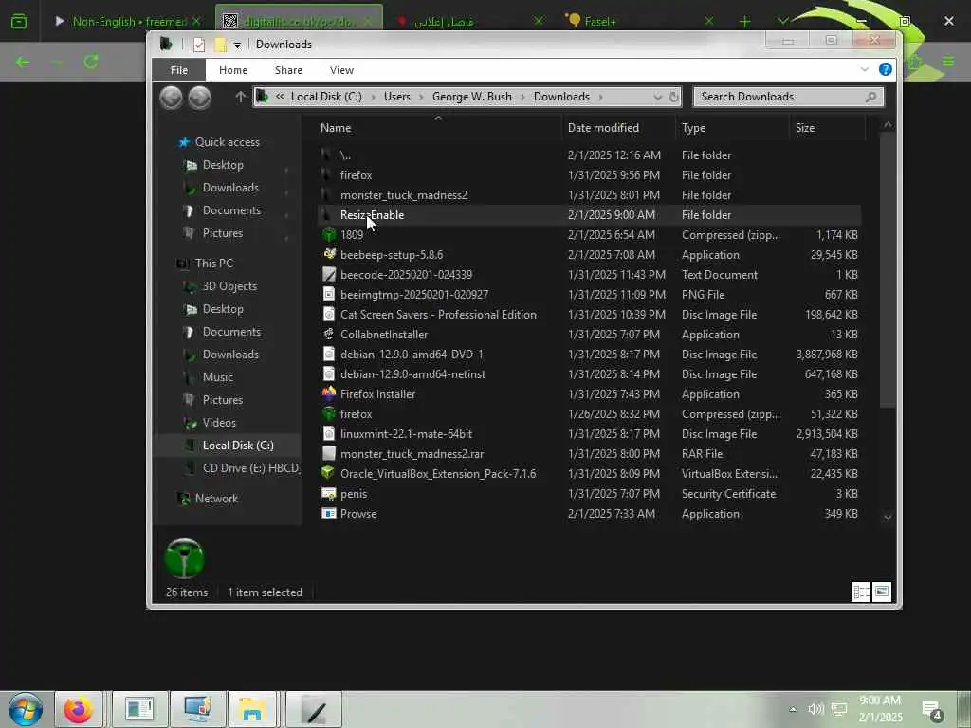Select beecode-20250201-024339 text document icon
Image resolution: width=971 pixels, height=728 pixels.
tap(329, 274)
